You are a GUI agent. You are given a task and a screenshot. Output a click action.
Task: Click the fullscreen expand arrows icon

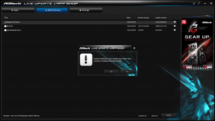coord(199,3)
